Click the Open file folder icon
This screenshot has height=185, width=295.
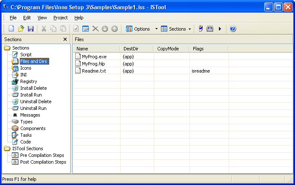(21, 29)
